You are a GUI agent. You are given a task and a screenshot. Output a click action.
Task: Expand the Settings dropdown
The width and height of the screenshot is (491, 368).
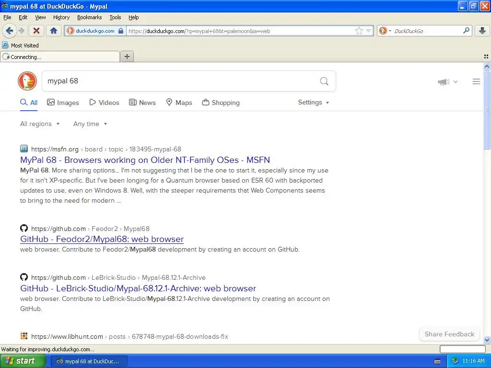314,103
